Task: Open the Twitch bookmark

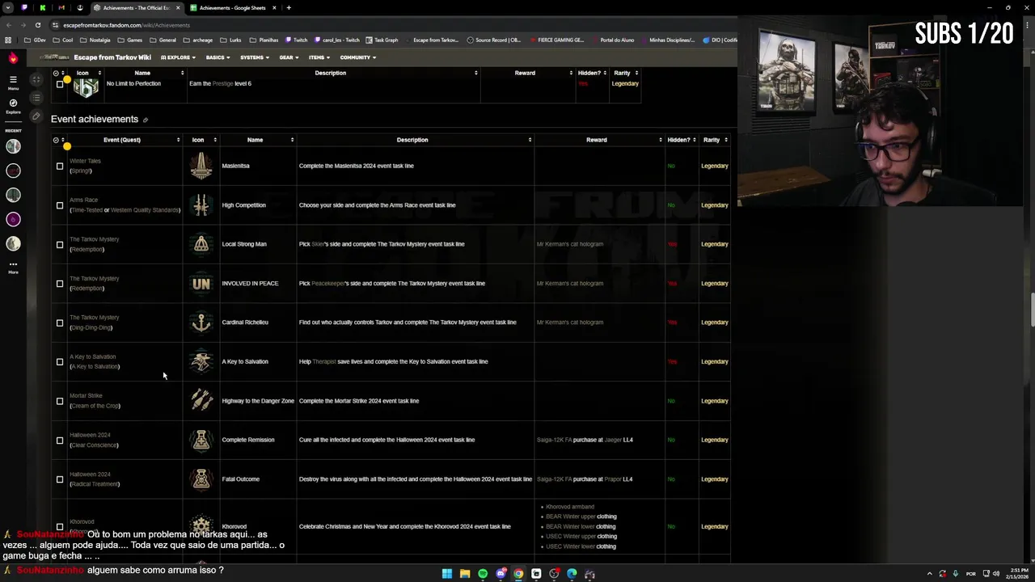Action: point(296,40)
